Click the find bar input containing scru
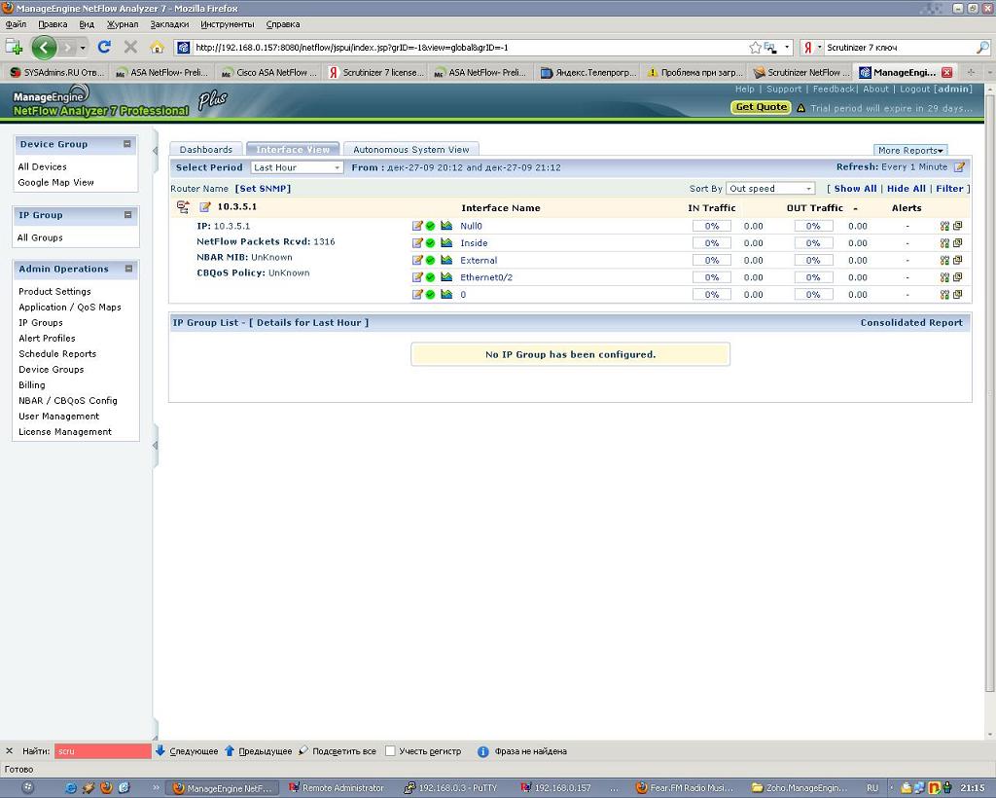This screenshot has height=798, width=996. tap(102, 751)
